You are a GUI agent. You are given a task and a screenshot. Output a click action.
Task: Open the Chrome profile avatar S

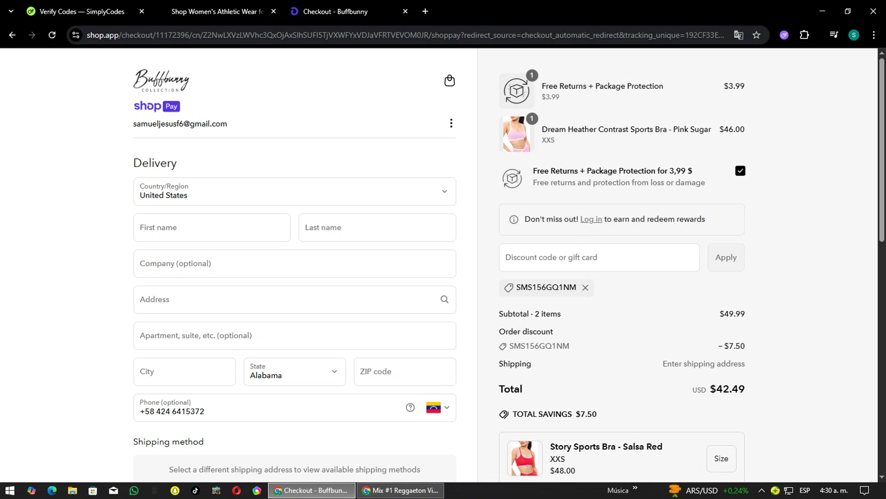click(x=854, y=35)
